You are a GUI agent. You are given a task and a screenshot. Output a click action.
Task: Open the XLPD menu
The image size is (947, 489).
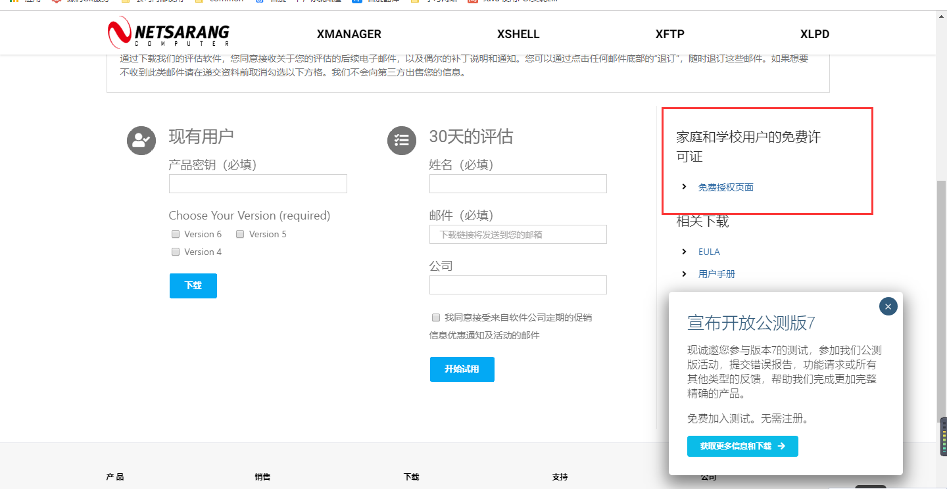pos(815,34)
